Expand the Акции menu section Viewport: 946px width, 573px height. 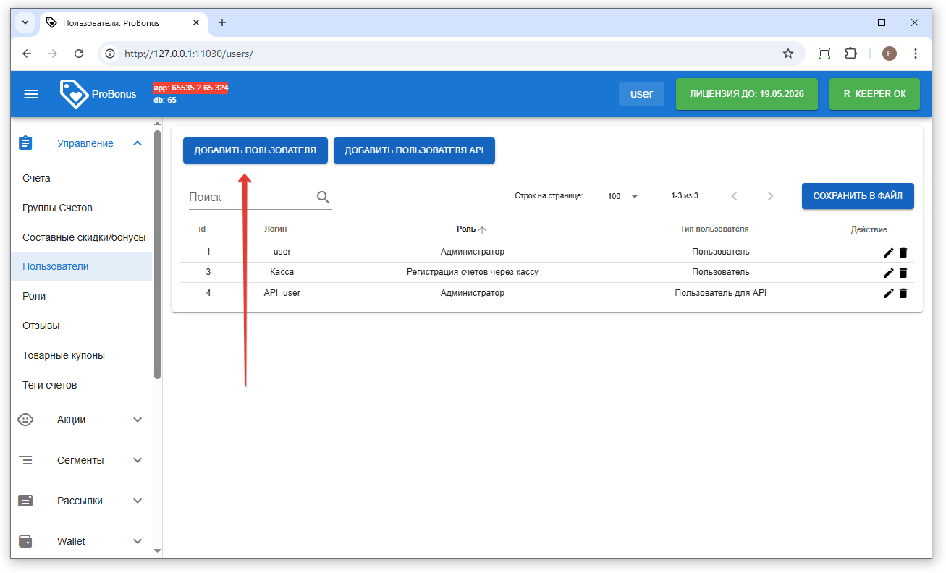[x=138, y=420]
